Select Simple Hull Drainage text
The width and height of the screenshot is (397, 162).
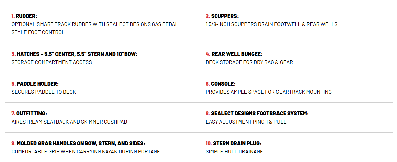coord(234,151)
